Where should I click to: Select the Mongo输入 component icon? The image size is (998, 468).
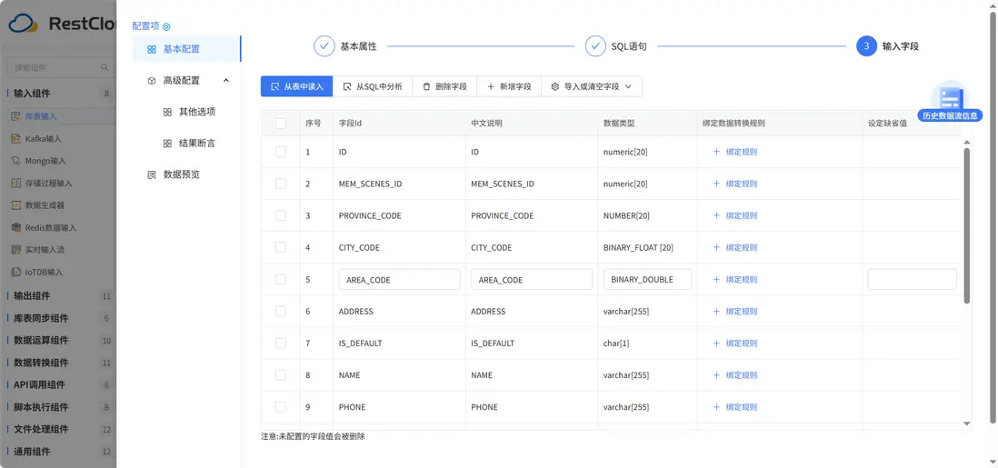pyautogui.click(x=17, y=161)
